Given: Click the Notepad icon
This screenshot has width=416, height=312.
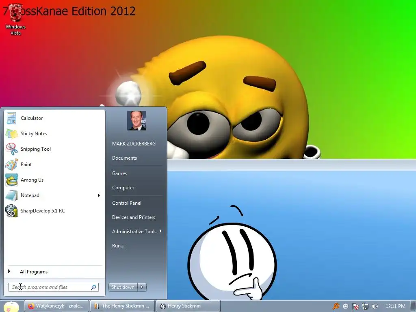Looking at the screenshot, I should click(12, 195).
